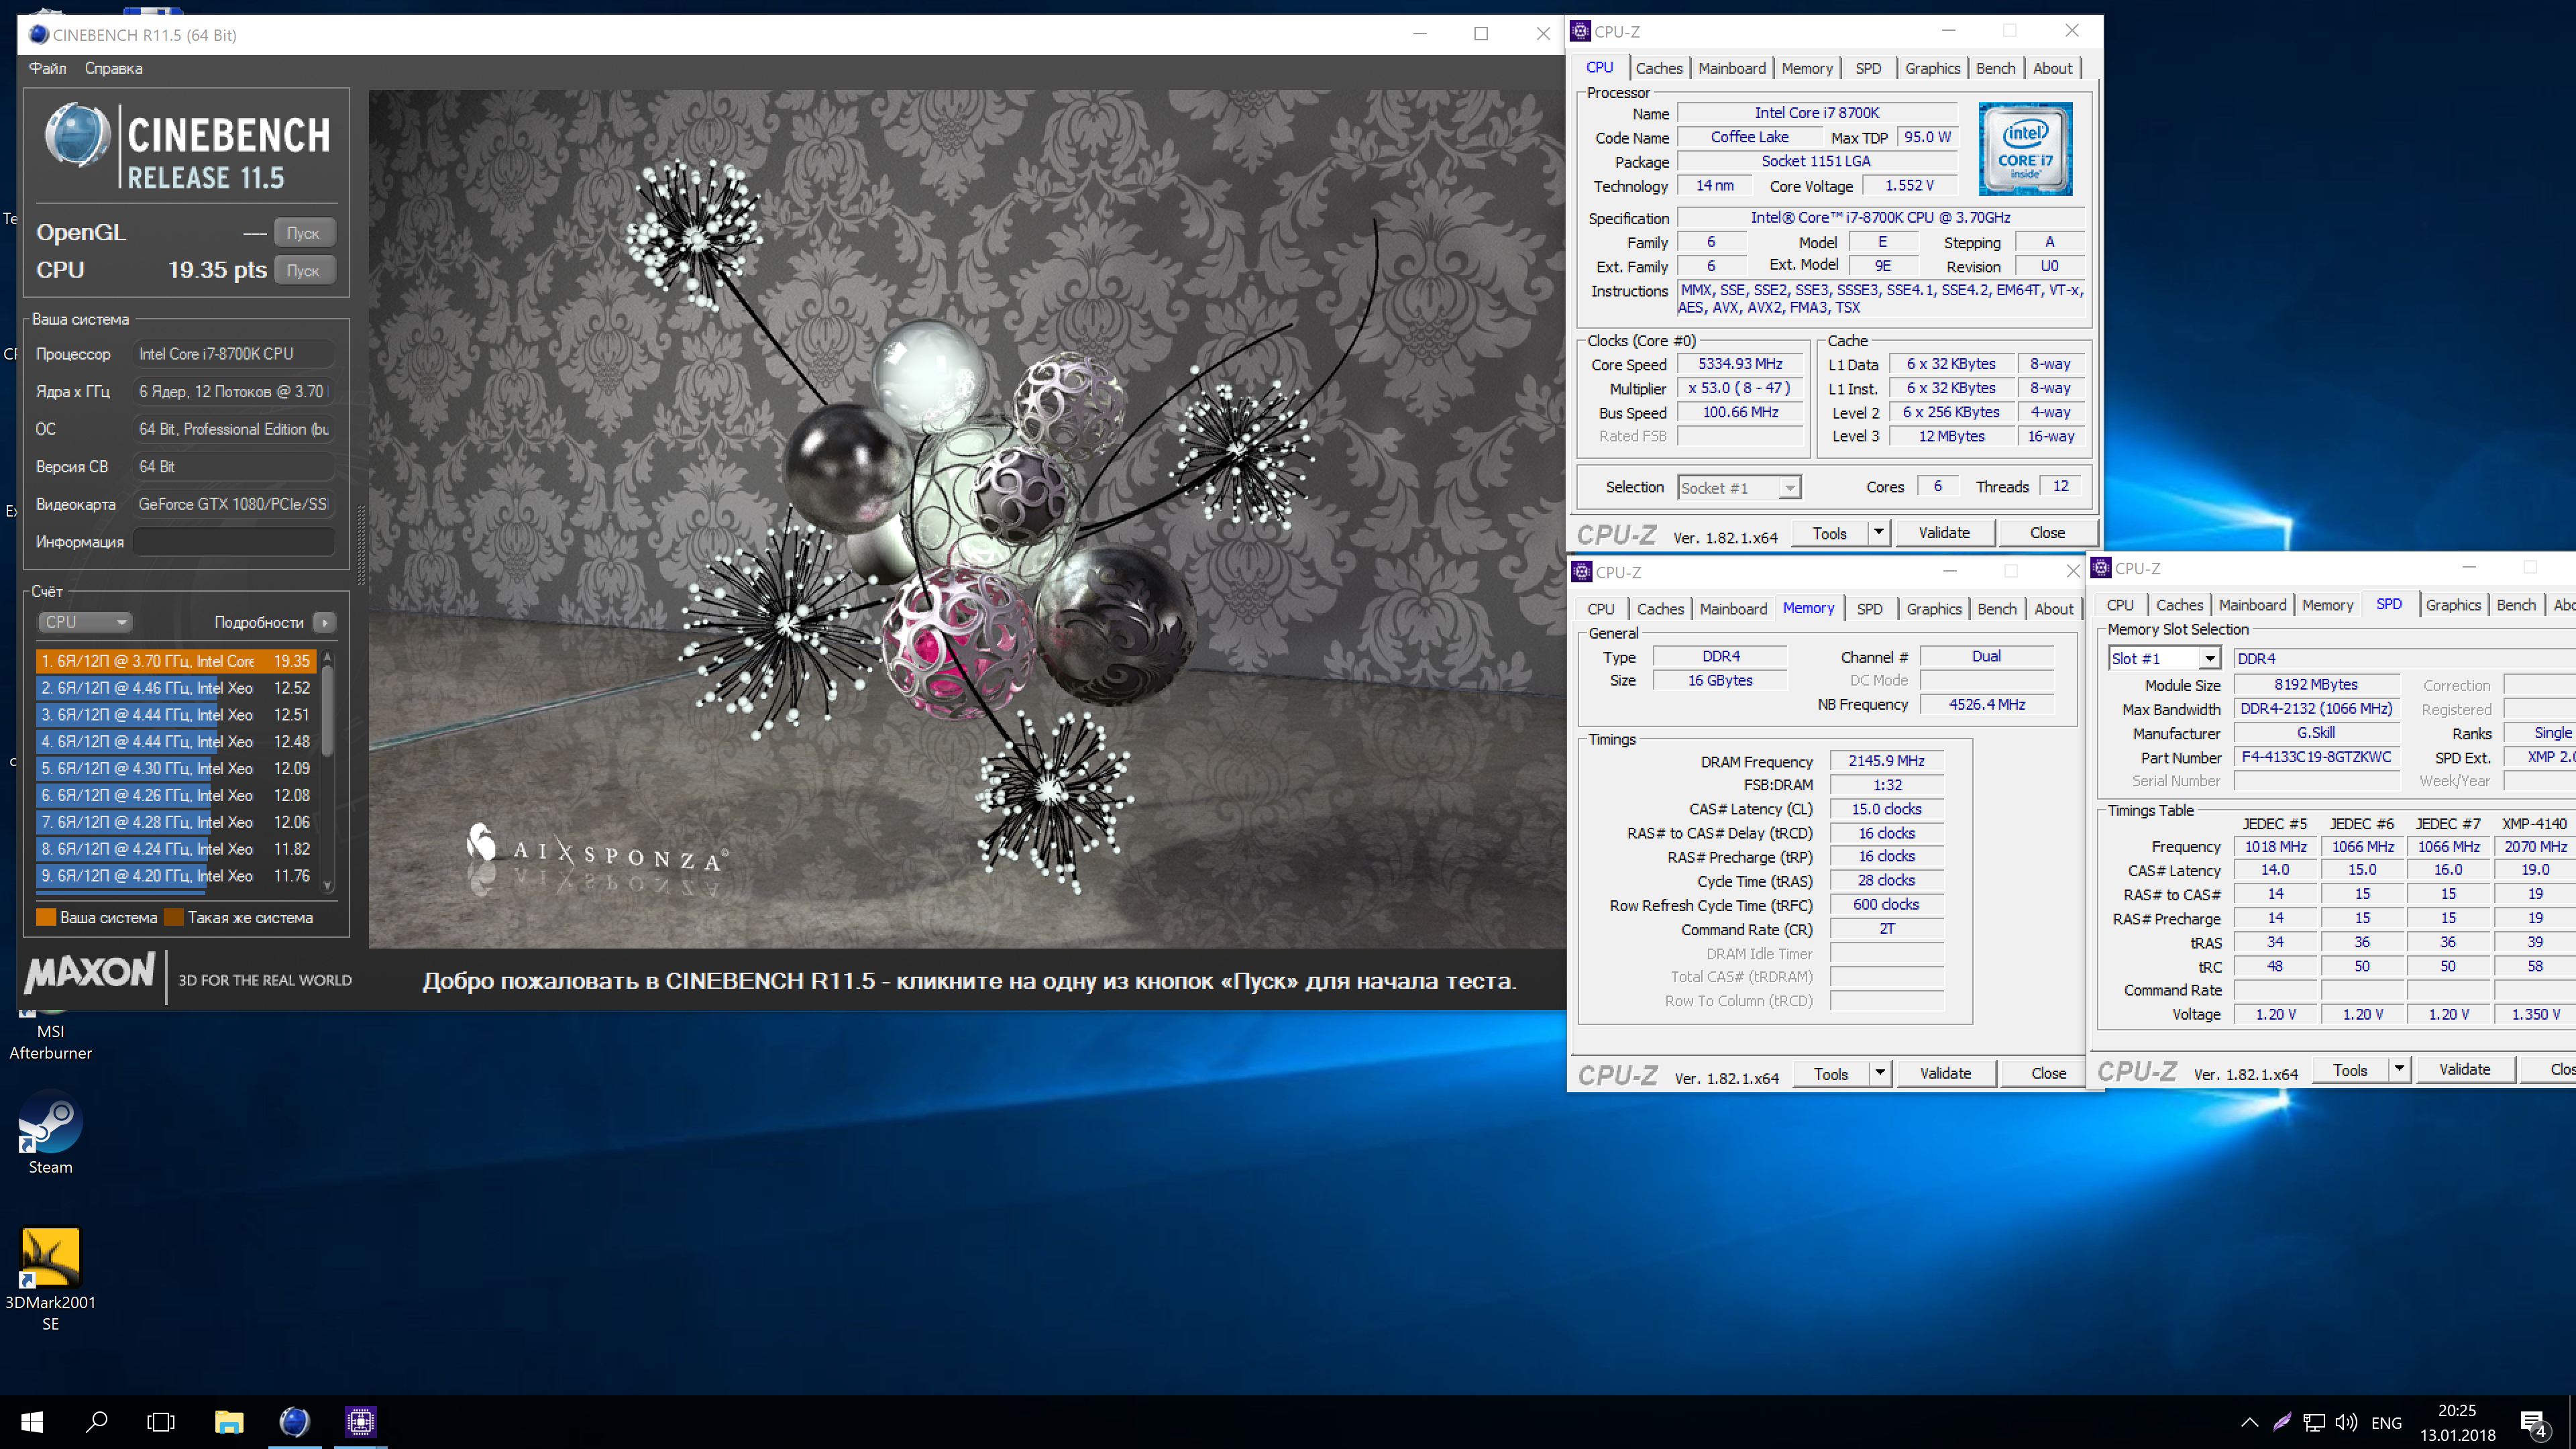Open Mainboard tab in SPD CPU-Z window

pos(2252,604)
